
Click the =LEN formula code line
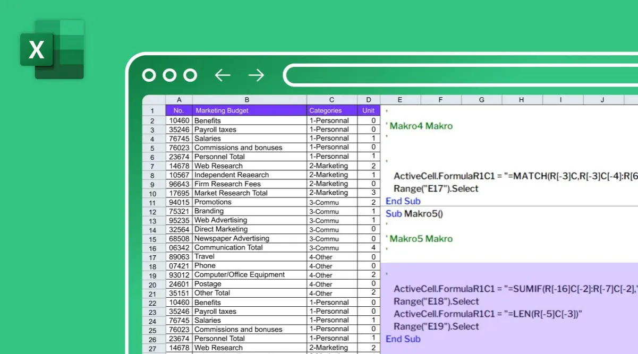pos(488,314)
